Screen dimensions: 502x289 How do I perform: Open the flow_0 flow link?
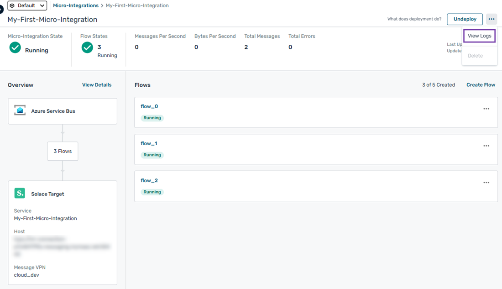(149, 106)
